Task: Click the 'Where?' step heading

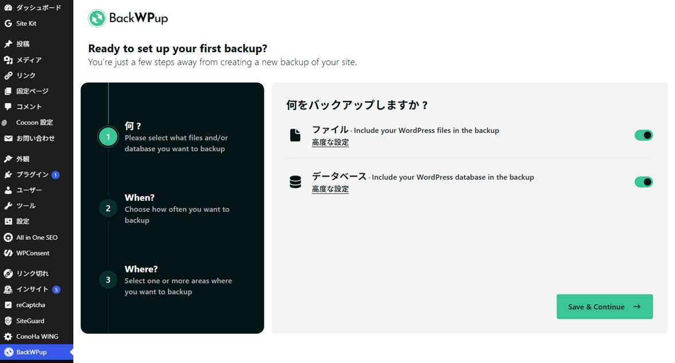Action: click(x=141, y=269)
